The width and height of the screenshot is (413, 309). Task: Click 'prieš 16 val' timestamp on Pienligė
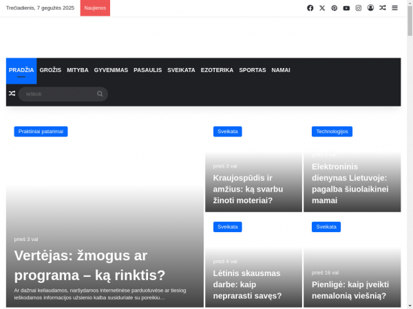coord(325,273)
